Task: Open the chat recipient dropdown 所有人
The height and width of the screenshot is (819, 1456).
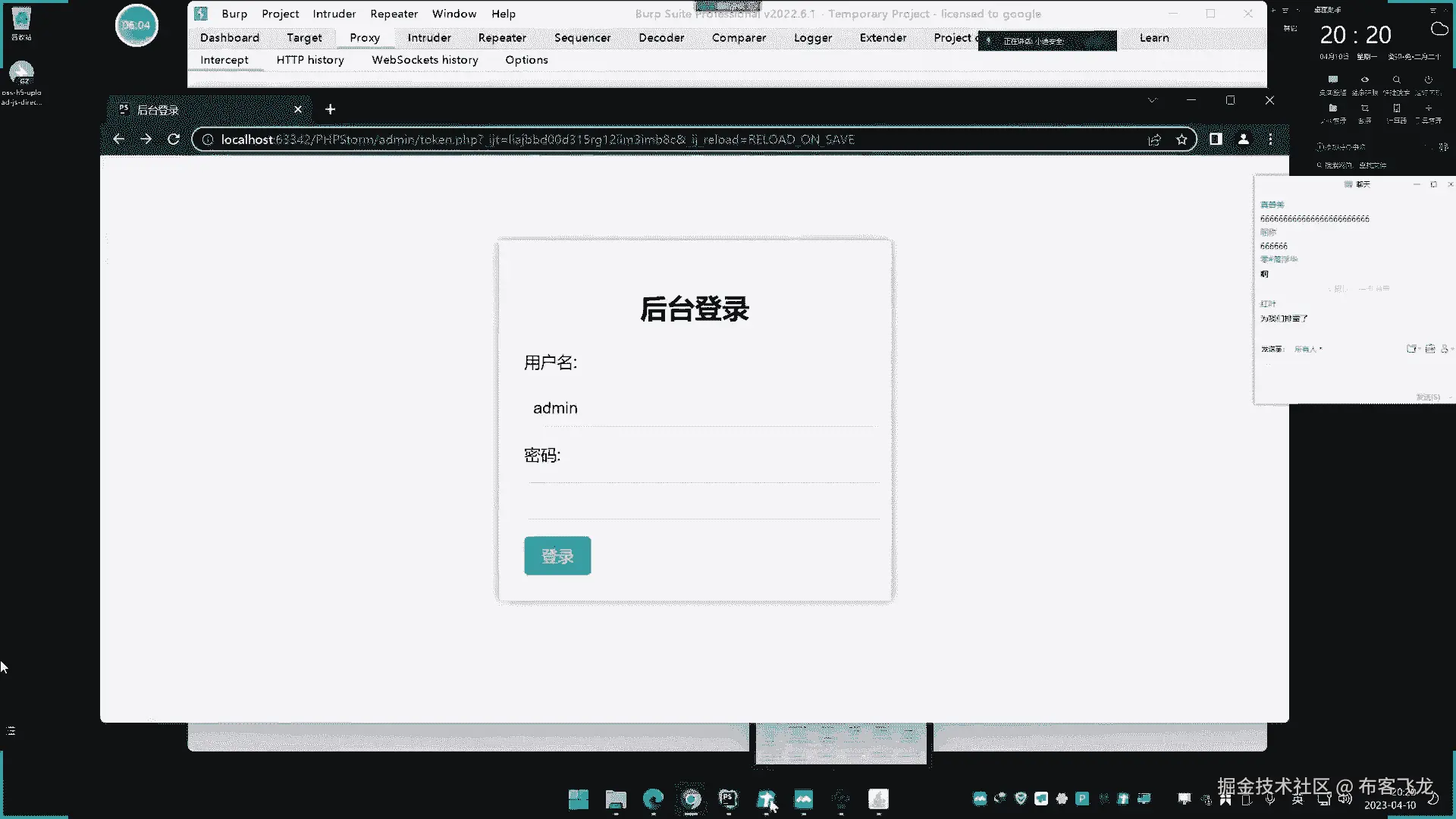Action: point(1307,350)
